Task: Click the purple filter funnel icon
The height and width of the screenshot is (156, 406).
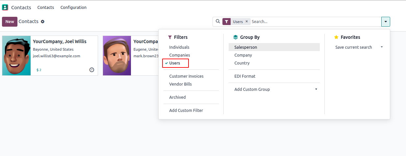Action: [226, 22]
